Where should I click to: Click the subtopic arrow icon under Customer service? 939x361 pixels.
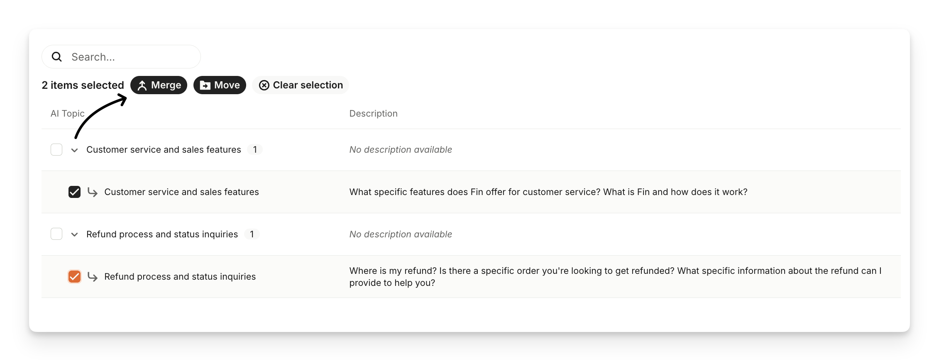(93, 192)
